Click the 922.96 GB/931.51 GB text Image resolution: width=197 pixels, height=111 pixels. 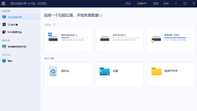(x=124, y=40)
